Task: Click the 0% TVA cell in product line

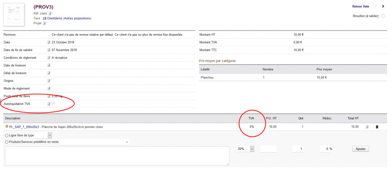Action: (x=252, y=127)
